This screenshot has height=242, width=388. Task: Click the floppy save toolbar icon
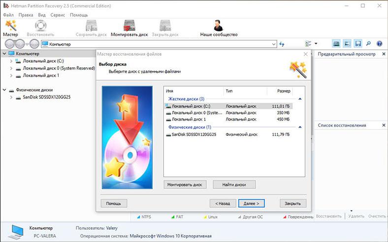tap(358, 44)
